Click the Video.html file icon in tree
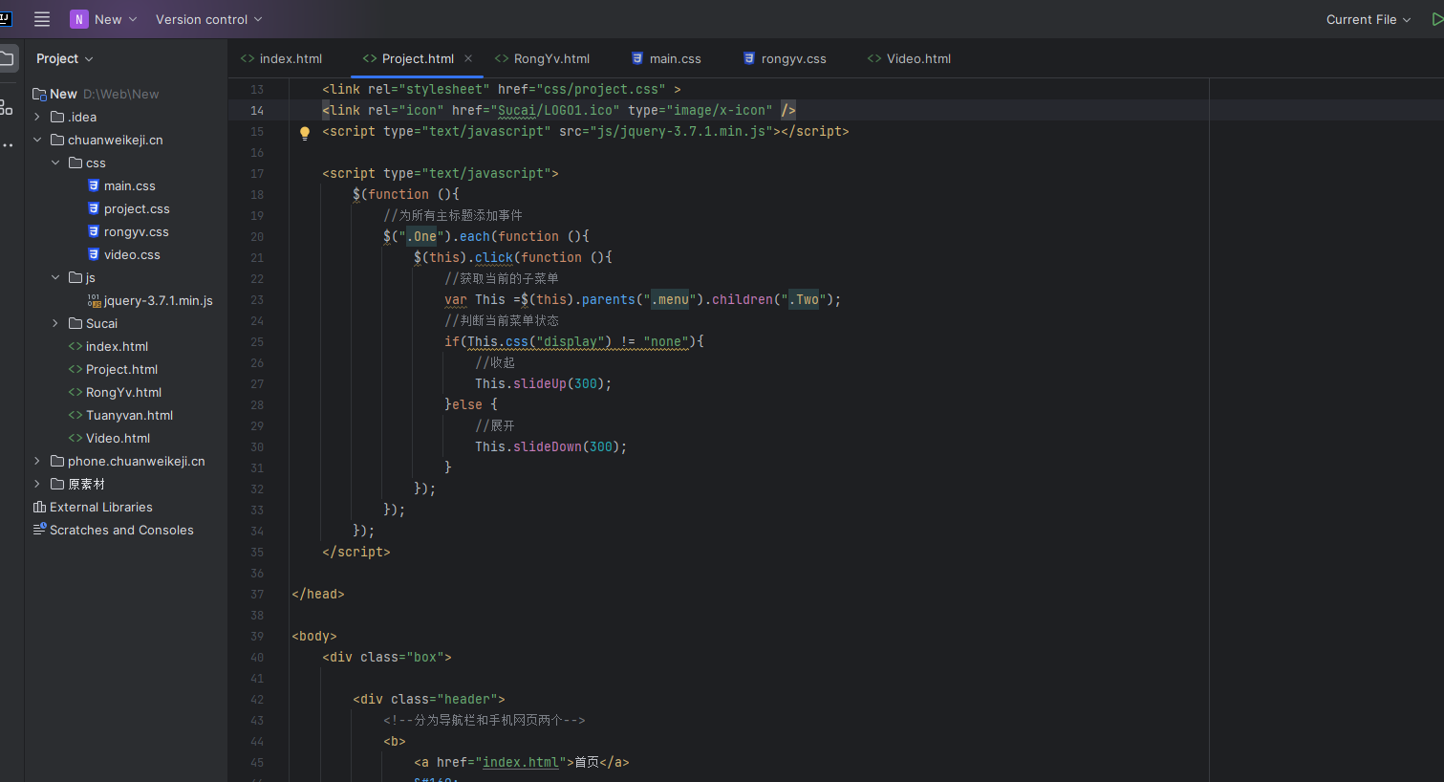The width and height of the screenshot is (1444, 782). (x=75, y=438)
